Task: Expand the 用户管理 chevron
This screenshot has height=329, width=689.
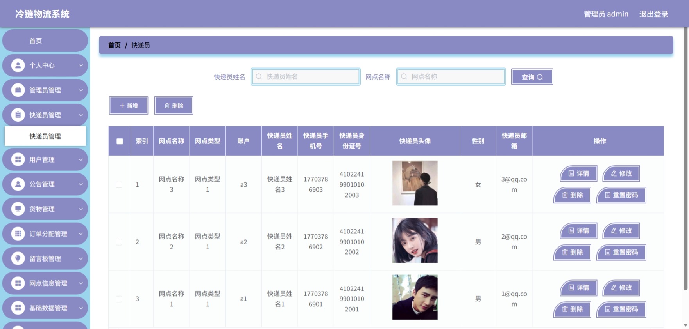Action: pos(81,159)
